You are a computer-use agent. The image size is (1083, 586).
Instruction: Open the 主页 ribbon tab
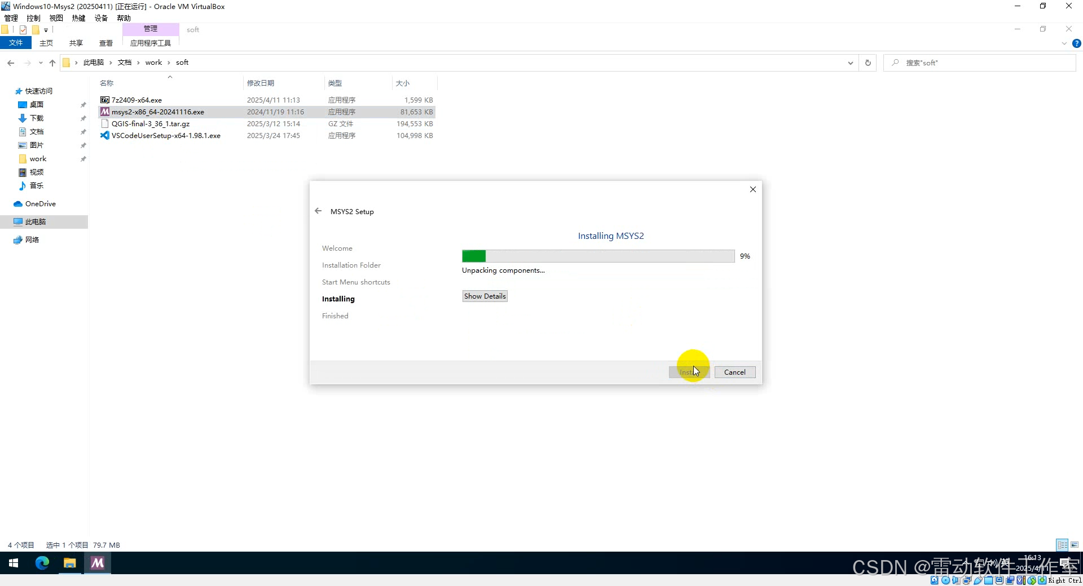click(x=46, y=43)
